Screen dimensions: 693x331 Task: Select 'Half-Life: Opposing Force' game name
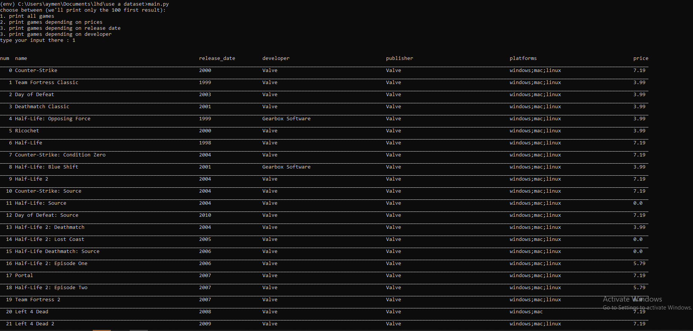tap(53, 119)
